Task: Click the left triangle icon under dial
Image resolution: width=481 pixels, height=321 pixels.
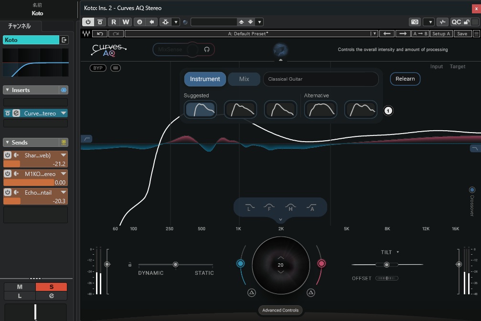Action: pyautogui.click(x=252, y=293)
